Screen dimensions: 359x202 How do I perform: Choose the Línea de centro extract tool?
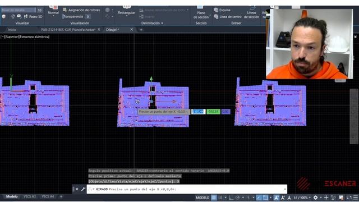point(228,16)
